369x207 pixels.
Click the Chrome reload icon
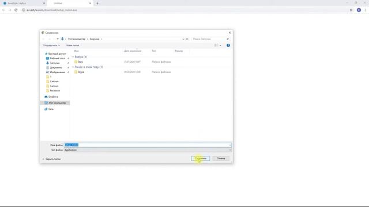pyautogui.click(x=16, y=10)
